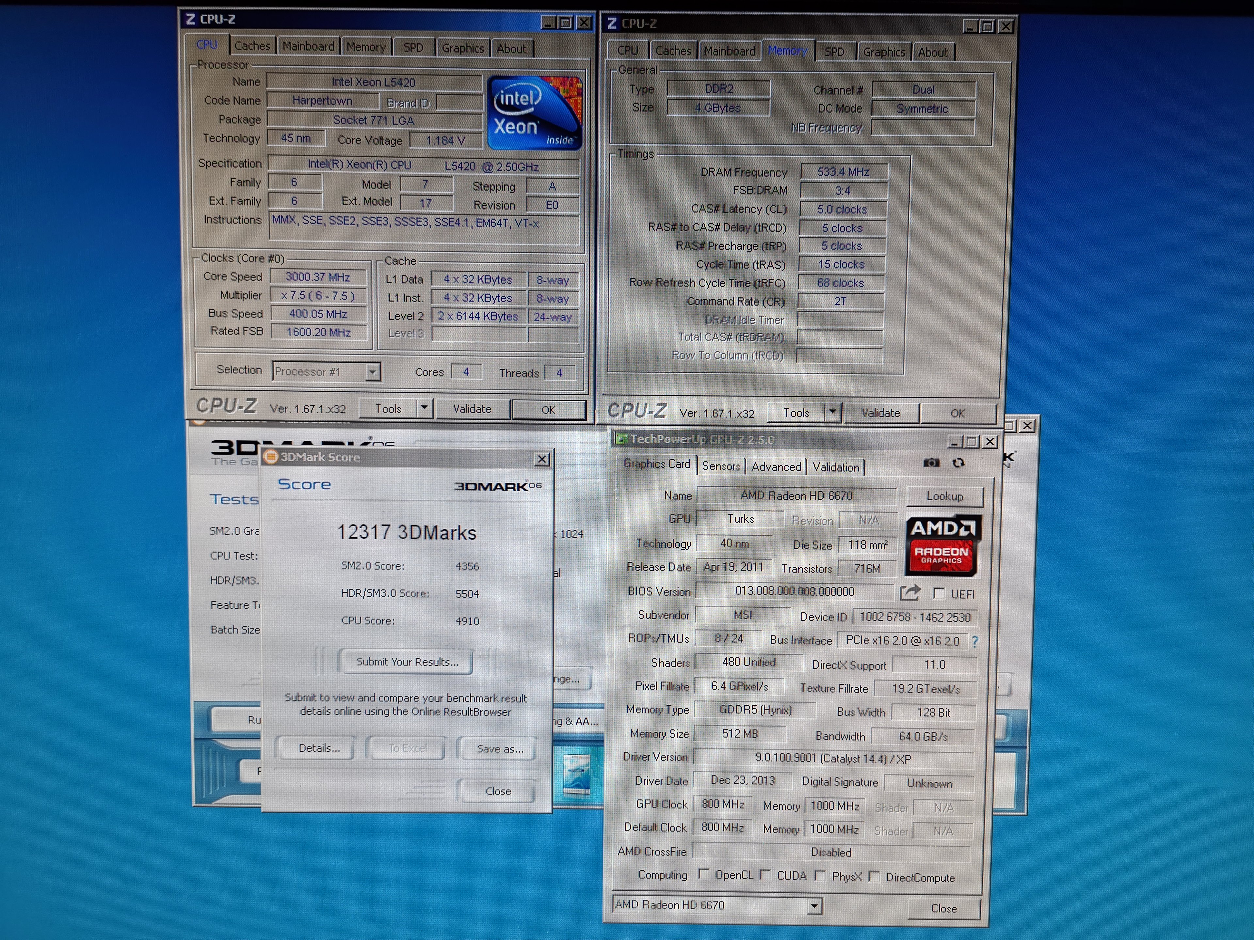Viewport: 1254px width, 940px height.
Task: Click the GPU-Z refresh icon
Action: [x=959, y=463]
